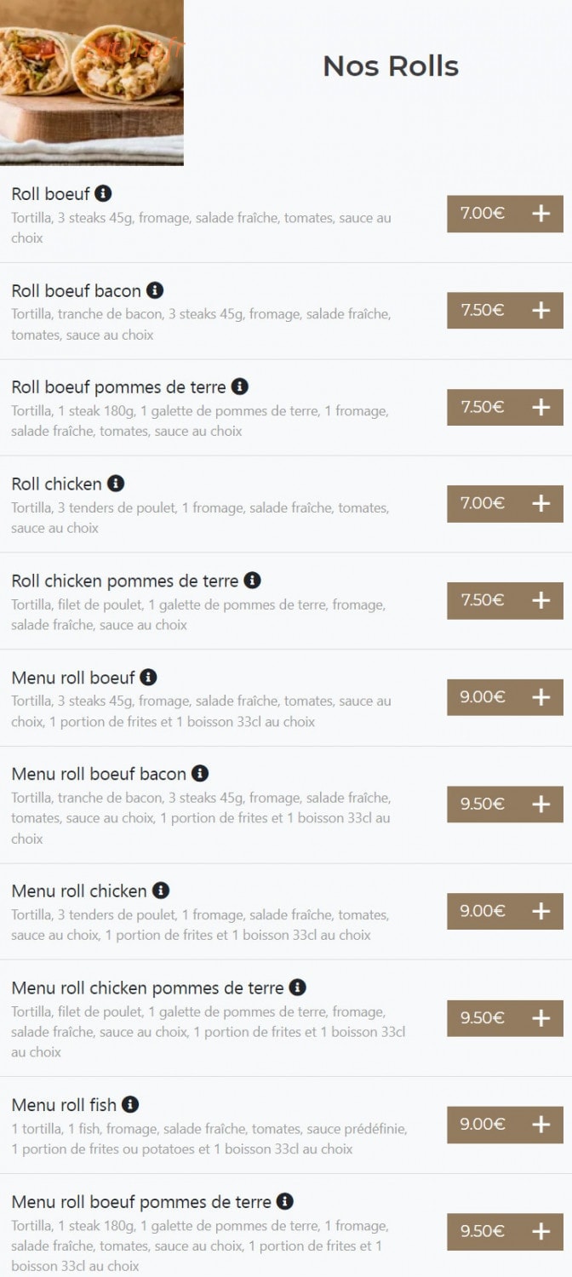Click info icon beside Roll boeuf pommes de terre
The height and width of the screenshot is (1277, 572).
coord(240,387)
